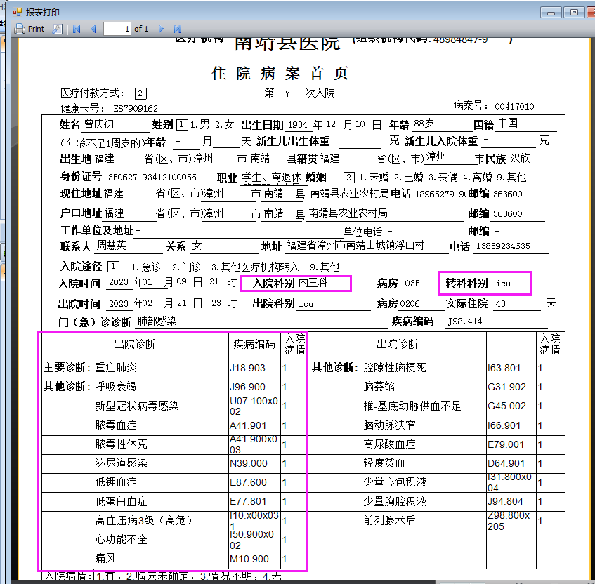Click the 性别 code box showing 1
Image resolution: width=595 pixels, height=584 pixels.
(x=182, y=124)
